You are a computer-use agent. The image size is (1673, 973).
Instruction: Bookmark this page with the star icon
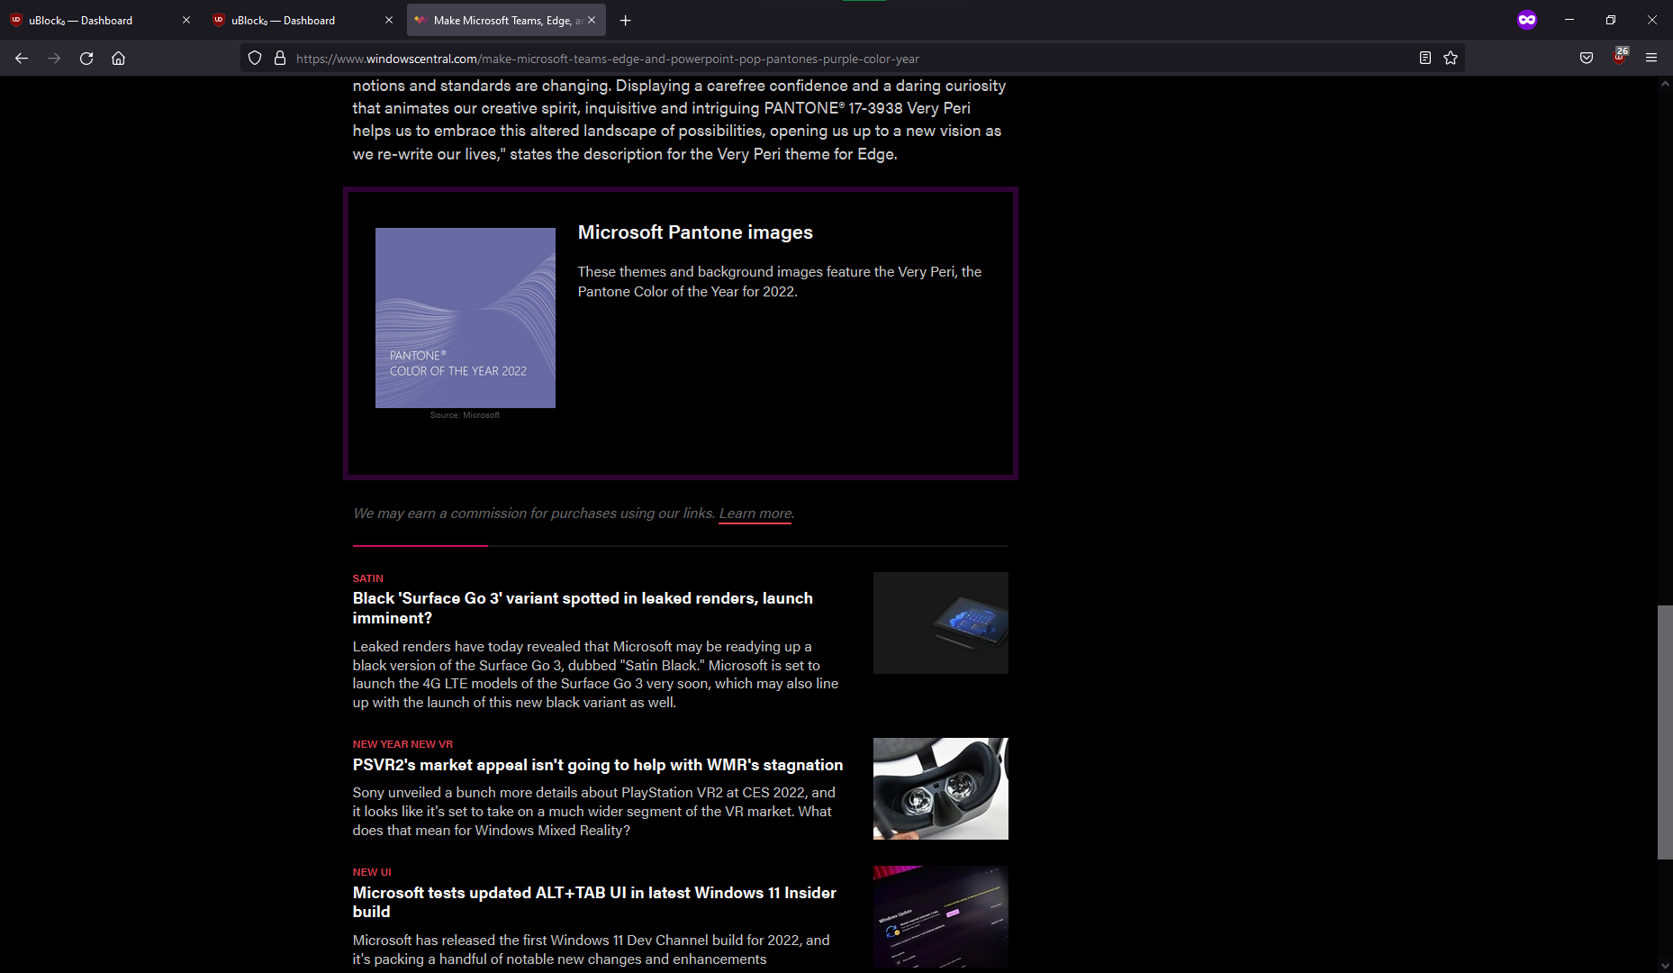pyautogui.click(x=1451, y=58)
